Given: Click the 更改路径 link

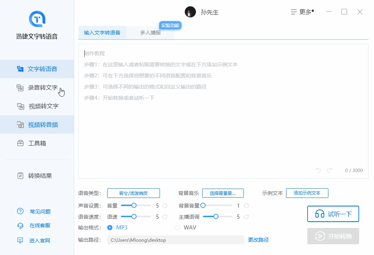Looking at the screenshot, I should point(258,240).
